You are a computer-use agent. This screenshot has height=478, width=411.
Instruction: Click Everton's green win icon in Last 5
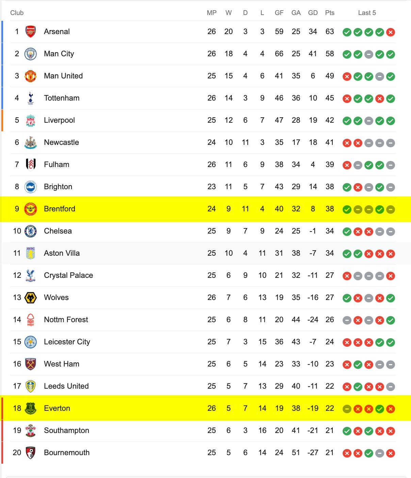(380, 409)
